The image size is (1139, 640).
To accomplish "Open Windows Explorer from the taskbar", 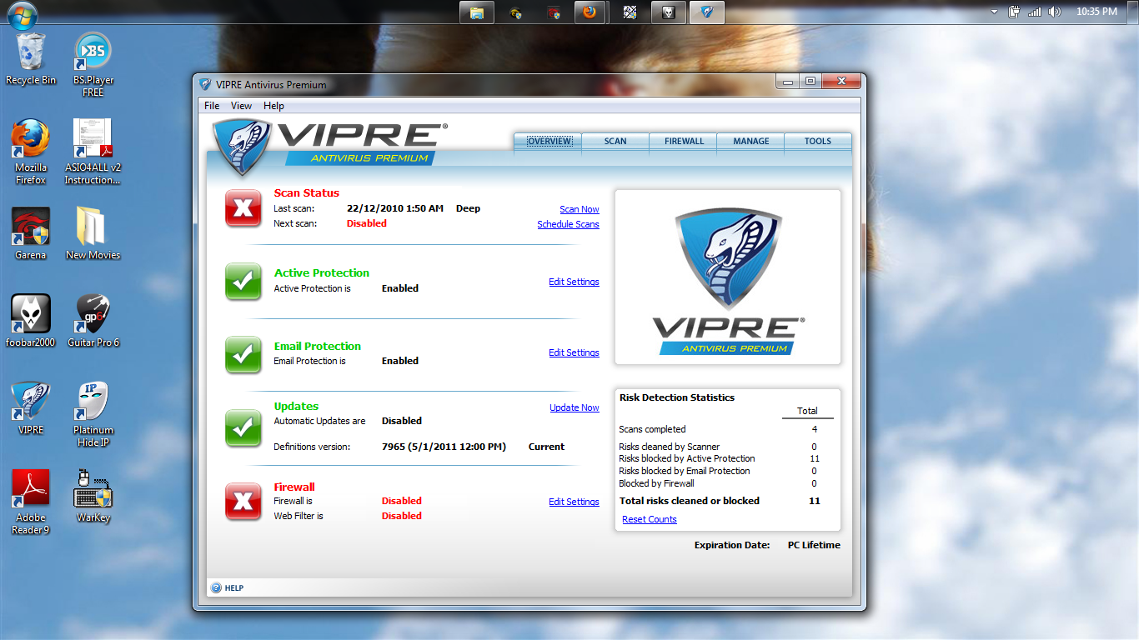I will coord(477,12).
